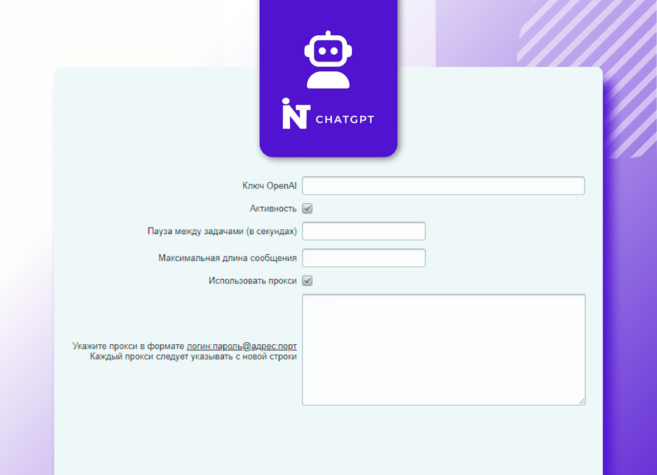Click inside the proxy list textarea

point(443,350)
